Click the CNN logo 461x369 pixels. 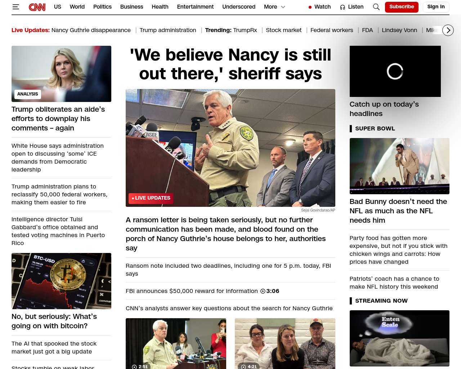[x=37, y=7]
